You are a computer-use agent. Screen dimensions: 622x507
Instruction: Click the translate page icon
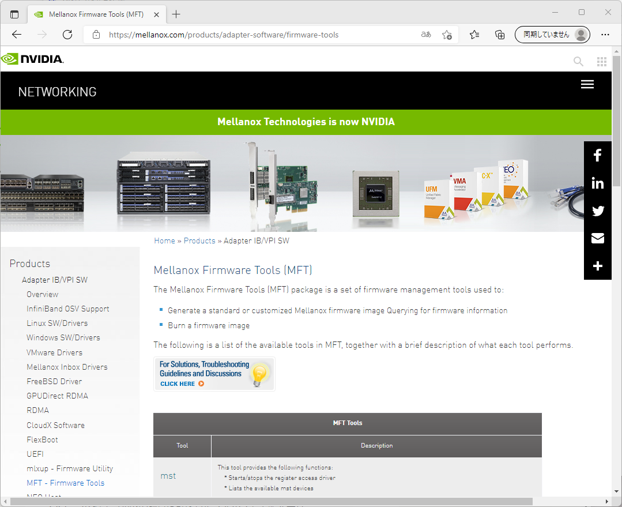point(426,35)
